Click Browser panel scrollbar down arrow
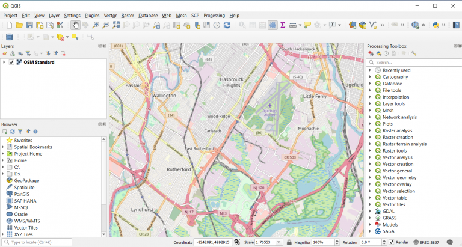 point(103,234)
